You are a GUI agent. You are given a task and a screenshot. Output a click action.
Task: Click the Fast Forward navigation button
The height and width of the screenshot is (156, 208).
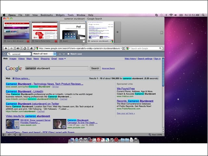(x=18, y=48)
